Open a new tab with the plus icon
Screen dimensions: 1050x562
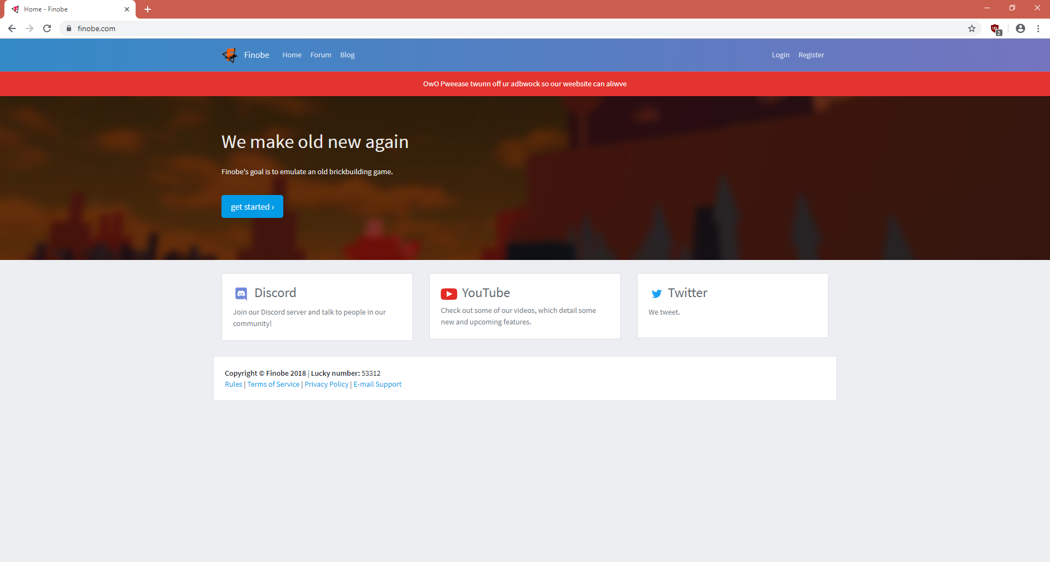click(147, 9)
